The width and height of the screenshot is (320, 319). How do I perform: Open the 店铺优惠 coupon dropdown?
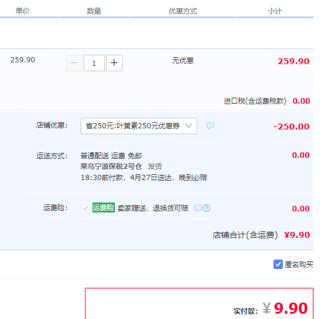click(x=139, y=126)
